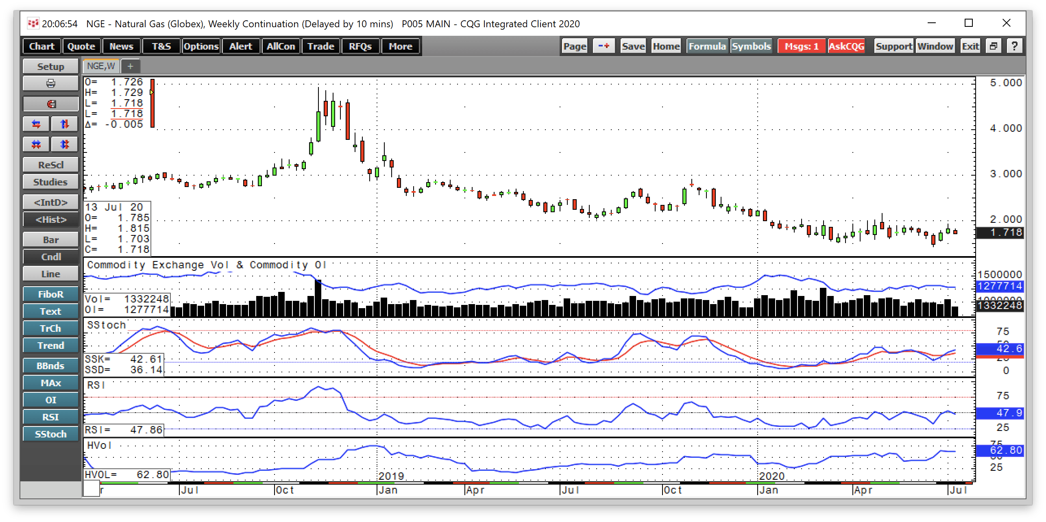Open the Quote menu
Viewport: 1046px width, 522px height.
click(x=81, y=46)
